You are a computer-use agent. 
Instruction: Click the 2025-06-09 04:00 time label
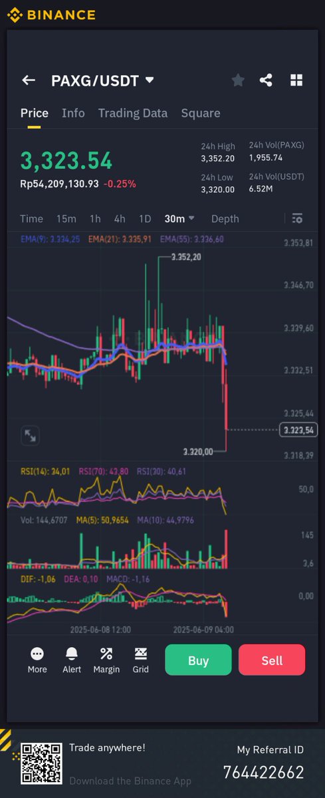pos(203,629)
